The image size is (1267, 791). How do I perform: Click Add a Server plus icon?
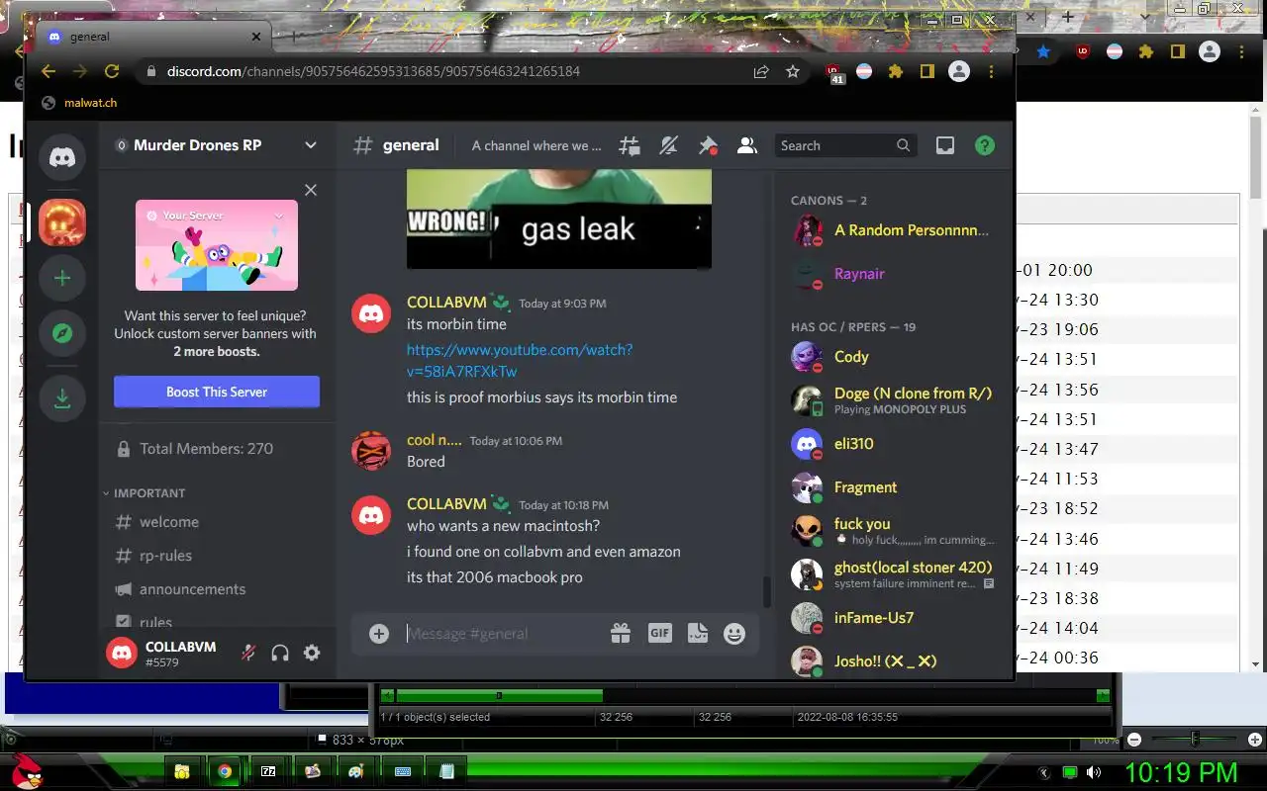(62, 279)
